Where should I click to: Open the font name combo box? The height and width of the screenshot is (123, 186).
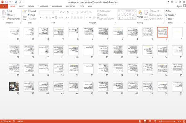(x=46, y=12)
